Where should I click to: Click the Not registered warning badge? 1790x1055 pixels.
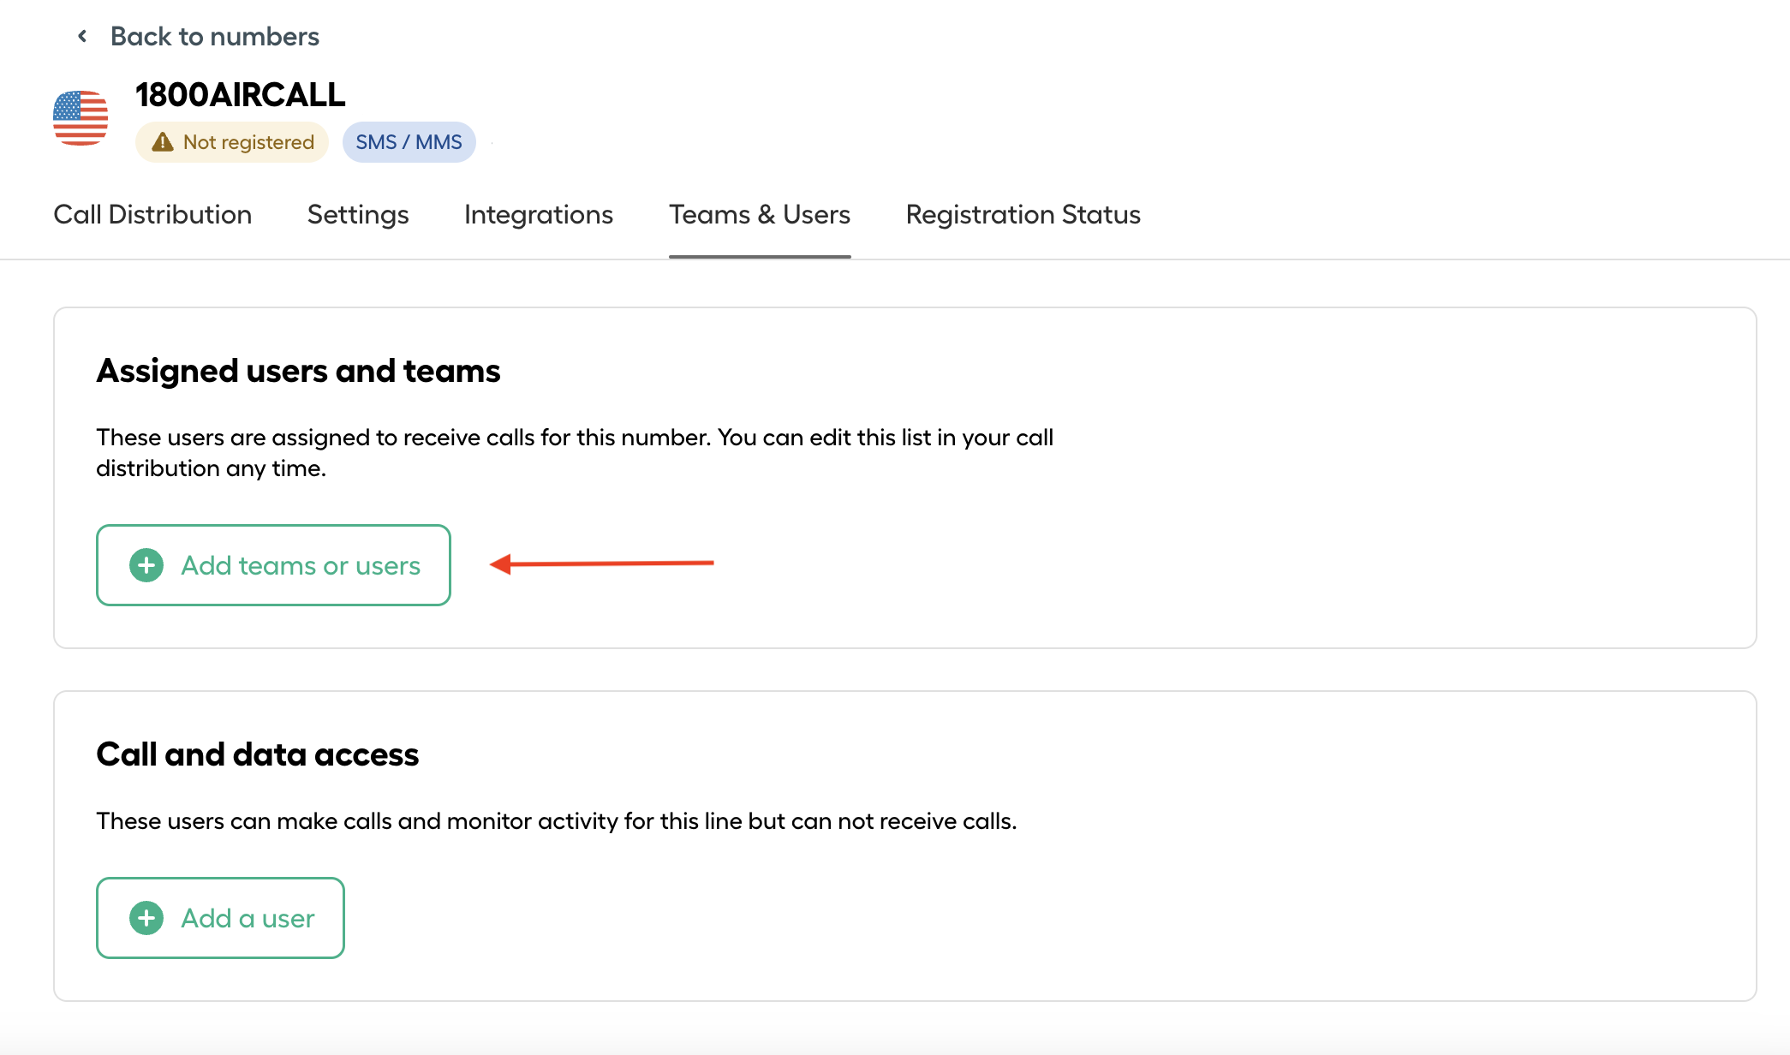pyautogui.click(x=232, y=142)
